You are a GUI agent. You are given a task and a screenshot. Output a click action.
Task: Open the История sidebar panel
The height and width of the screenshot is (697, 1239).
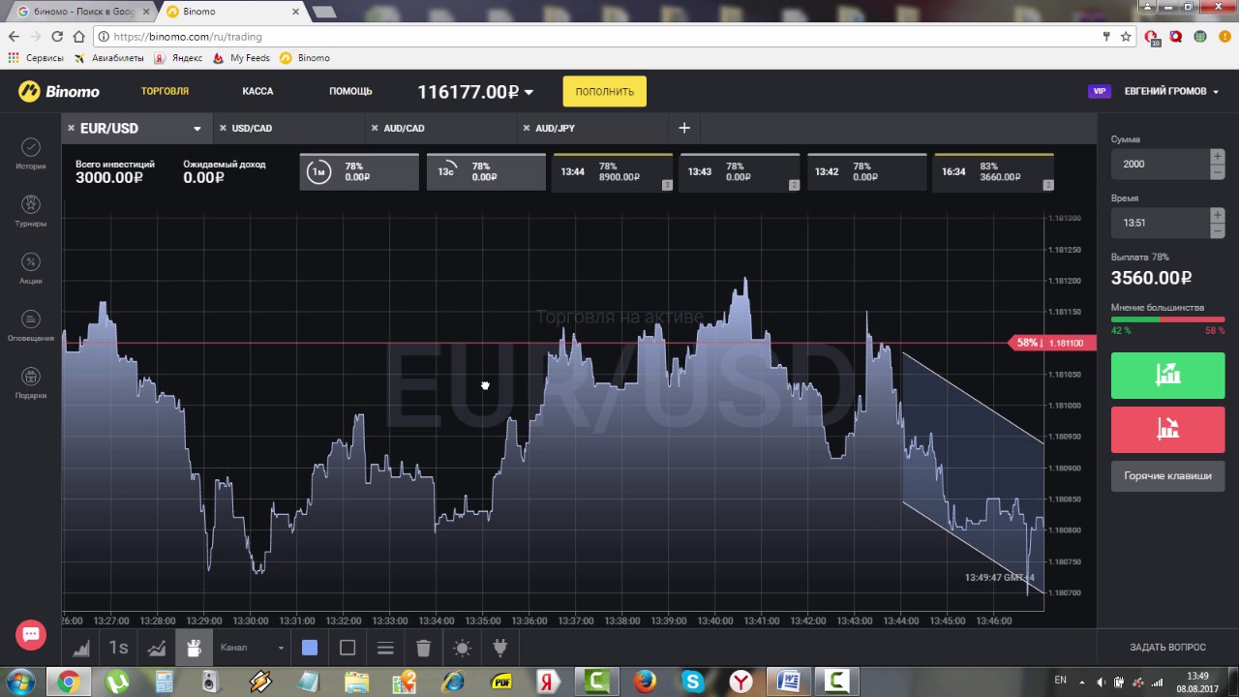pos(31,153)
